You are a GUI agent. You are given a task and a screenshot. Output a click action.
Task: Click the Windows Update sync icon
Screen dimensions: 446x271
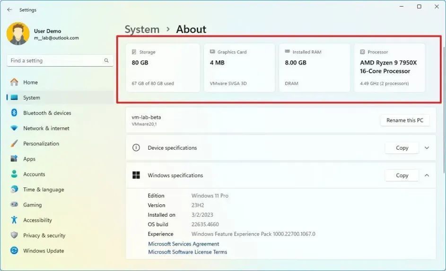(14, 251)
